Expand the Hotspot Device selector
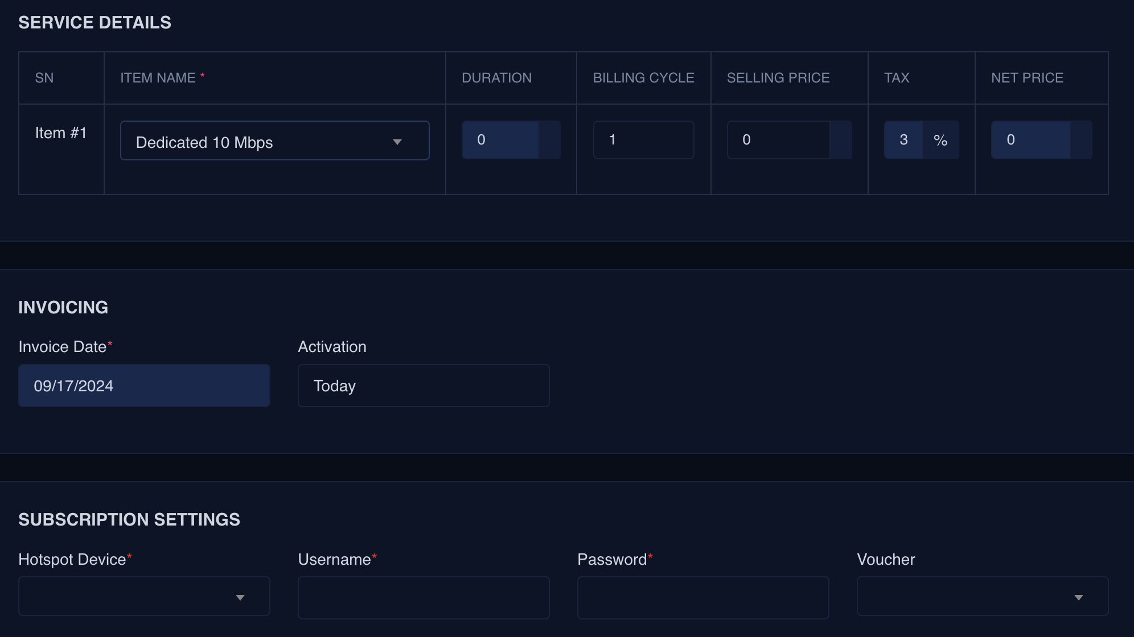The width and height of the screenshot is (1134, 637). pos(131,597)
